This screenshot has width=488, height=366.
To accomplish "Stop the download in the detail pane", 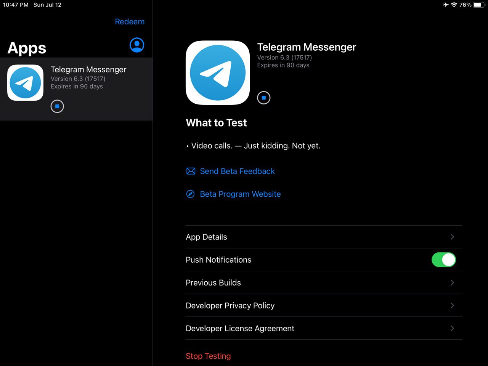I will point(263,98).
